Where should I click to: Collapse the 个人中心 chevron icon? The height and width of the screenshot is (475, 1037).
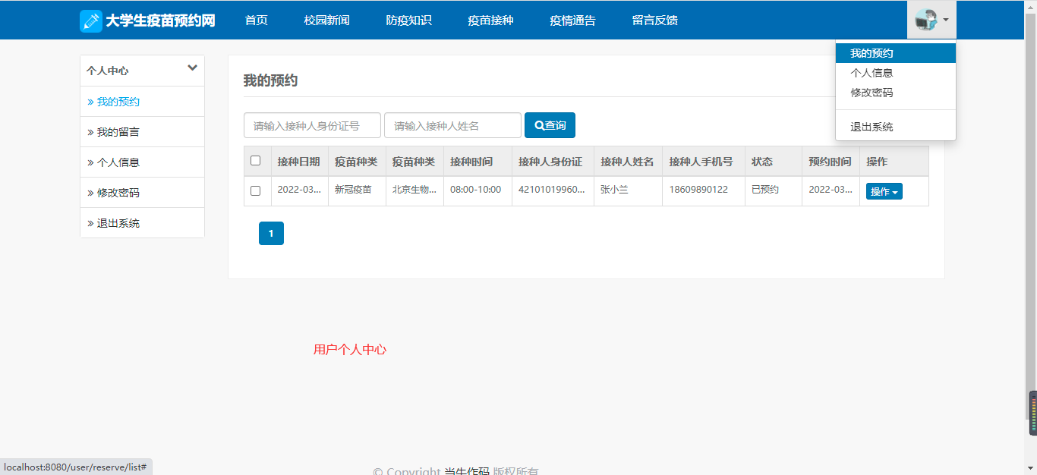192,68
